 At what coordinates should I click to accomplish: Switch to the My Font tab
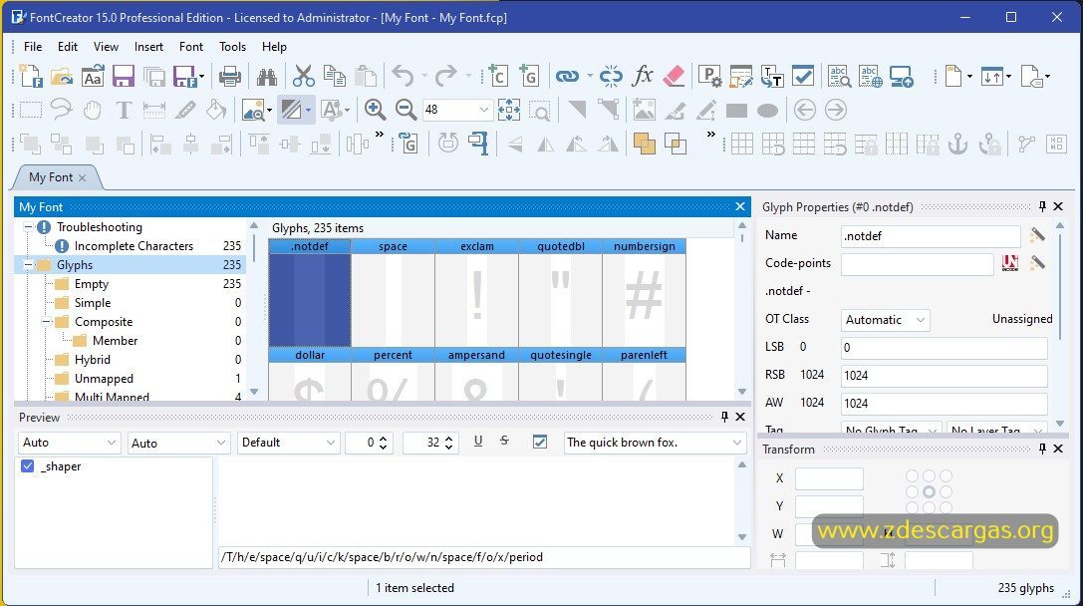(x=51, y=176)
